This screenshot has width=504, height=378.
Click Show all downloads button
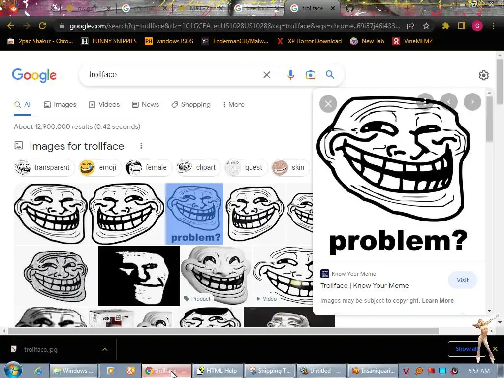pos(466,349)
